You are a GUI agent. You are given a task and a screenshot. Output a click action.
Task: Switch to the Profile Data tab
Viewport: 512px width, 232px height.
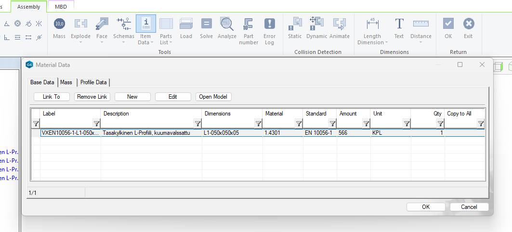(93, 82)
